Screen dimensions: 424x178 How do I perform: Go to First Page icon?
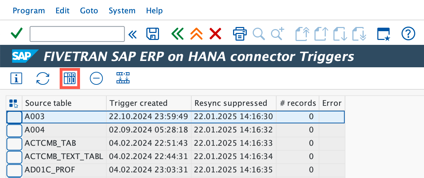point(302,34)
